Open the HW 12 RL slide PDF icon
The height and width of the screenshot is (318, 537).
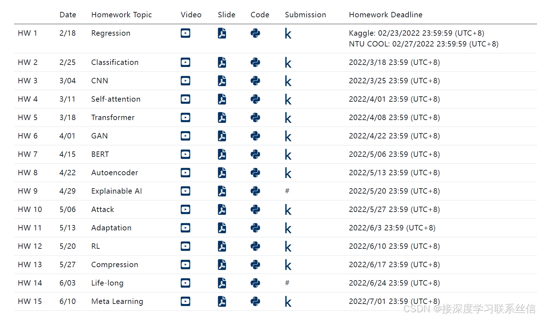coord(222,246)
